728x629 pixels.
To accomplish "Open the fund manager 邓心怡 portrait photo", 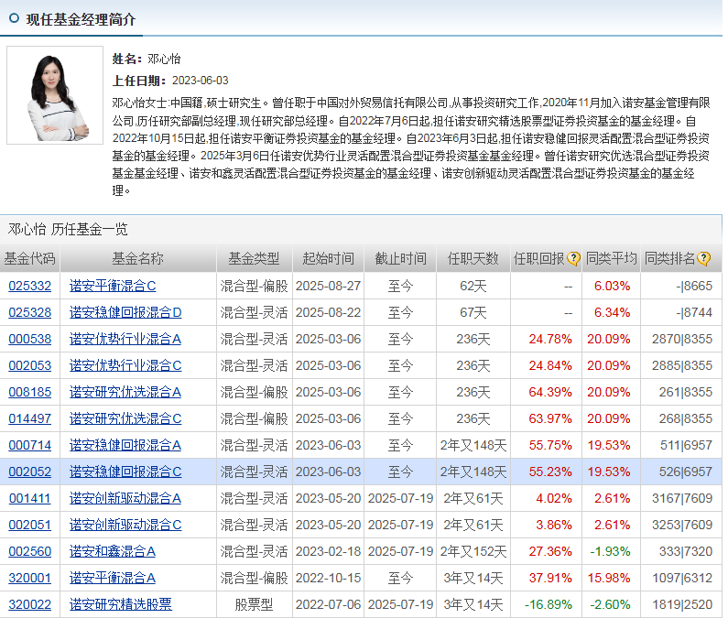I will coord(55,95).
